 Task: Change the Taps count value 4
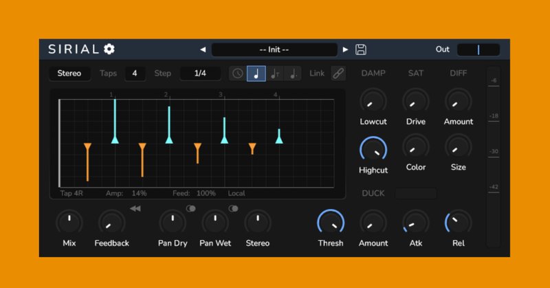(x=135, y=74)
